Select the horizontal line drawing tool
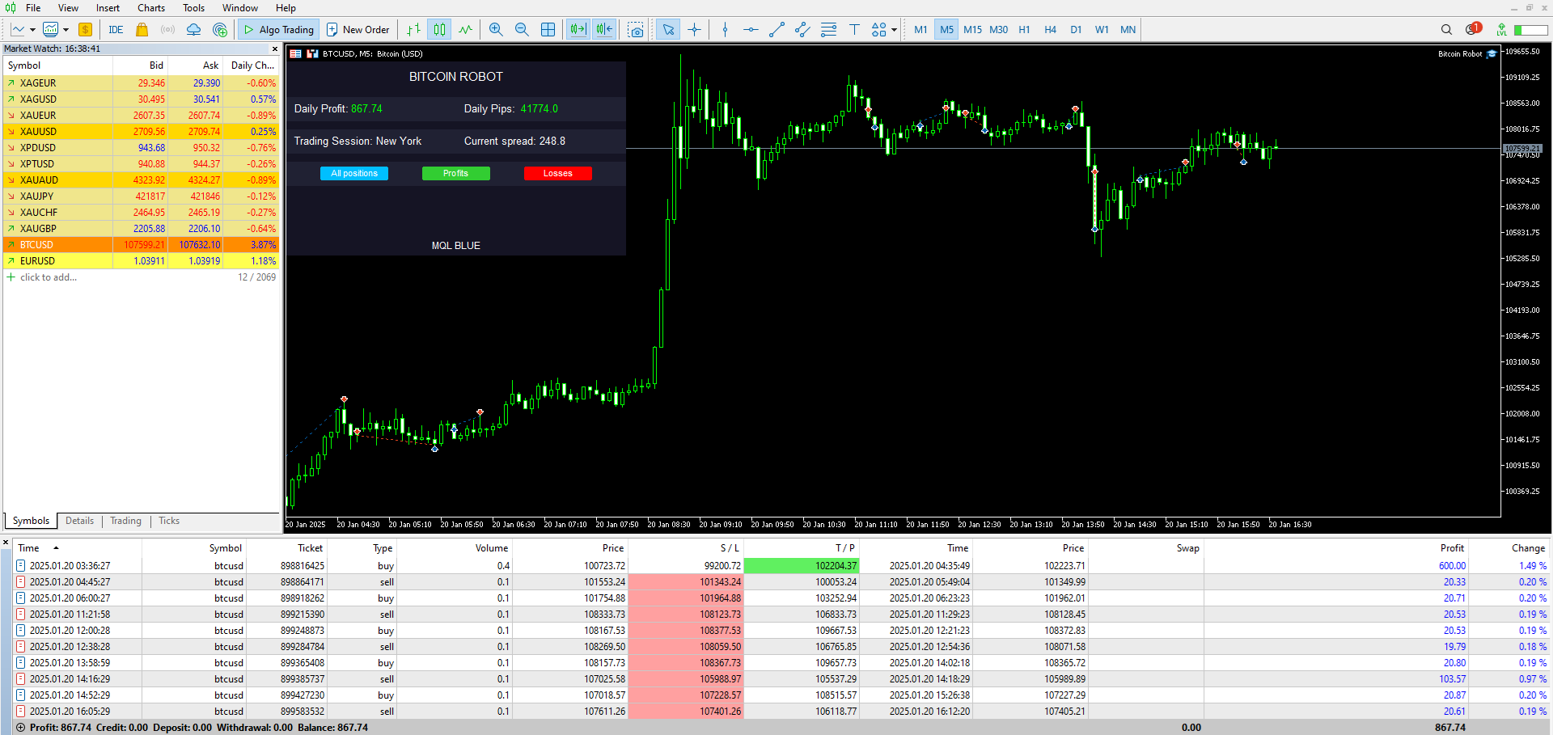Screen dimensions: 1553x735 (751, 30)
